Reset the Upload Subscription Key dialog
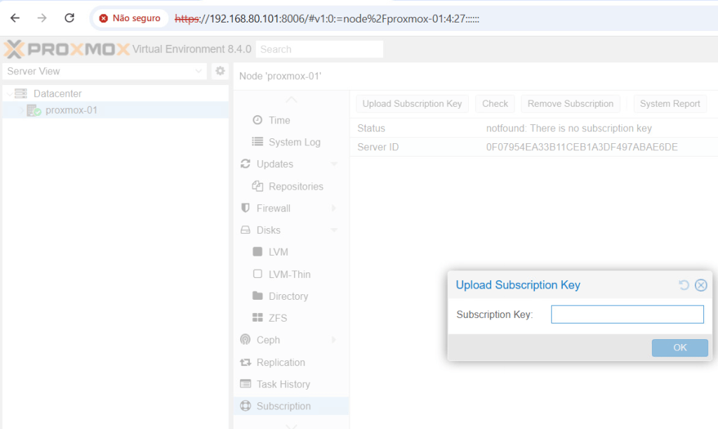 684,285
